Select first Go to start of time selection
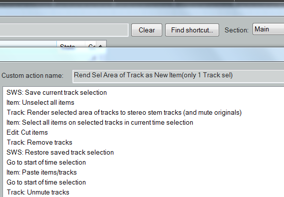 click(x=46, y=162)
